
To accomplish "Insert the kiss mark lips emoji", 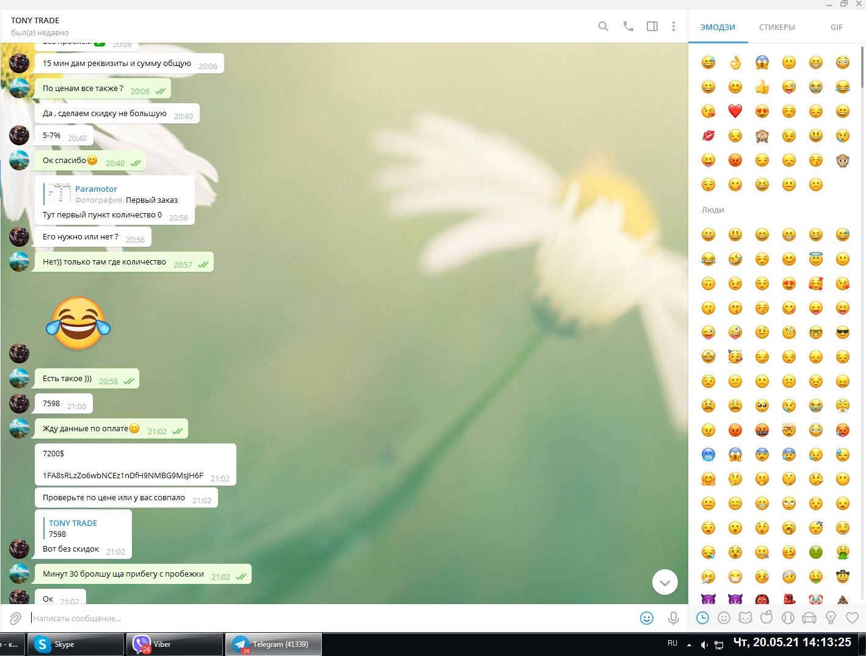I will 708,136.
